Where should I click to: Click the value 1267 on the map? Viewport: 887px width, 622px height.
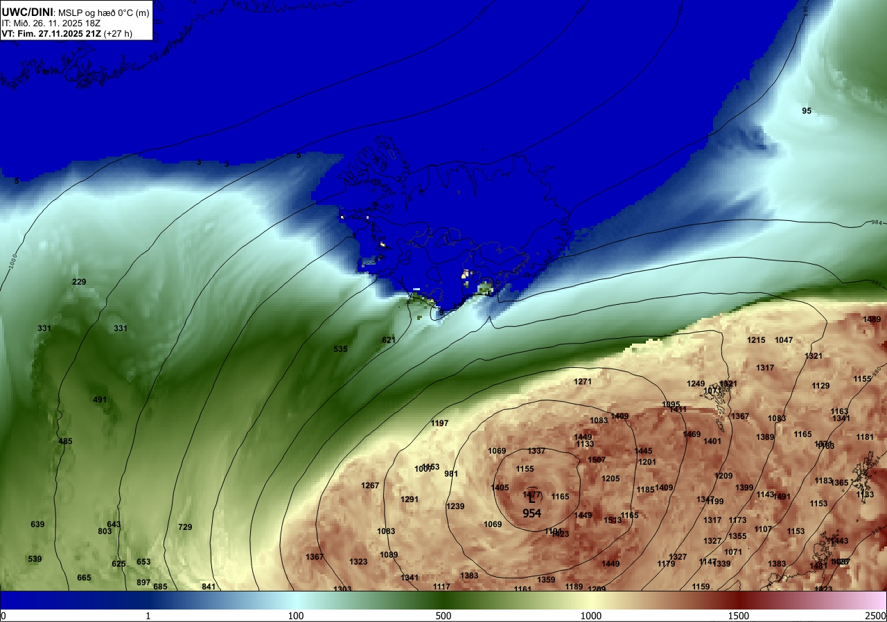click(370, 486)
